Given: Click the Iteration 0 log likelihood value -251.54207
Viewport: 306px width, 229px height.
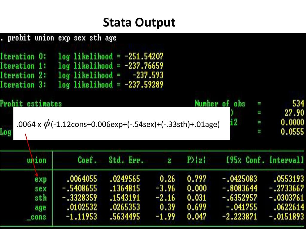Looking at the screenshot, I should coord(144,56).
